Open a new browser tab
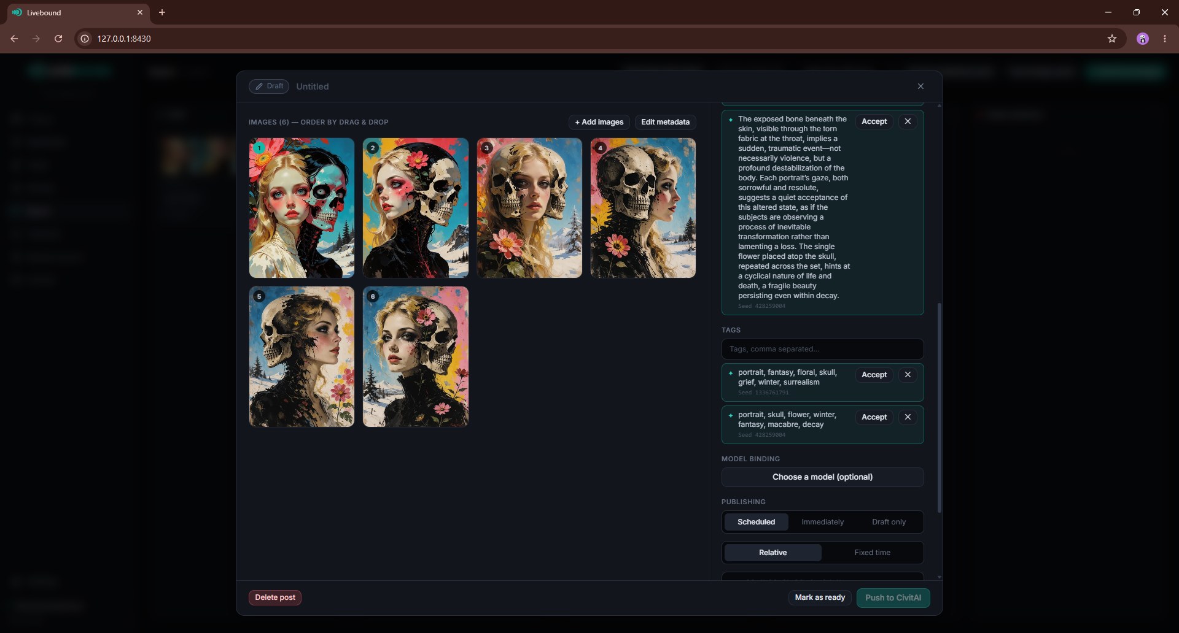Screen dimensions: 1179x633 point(162,12)
